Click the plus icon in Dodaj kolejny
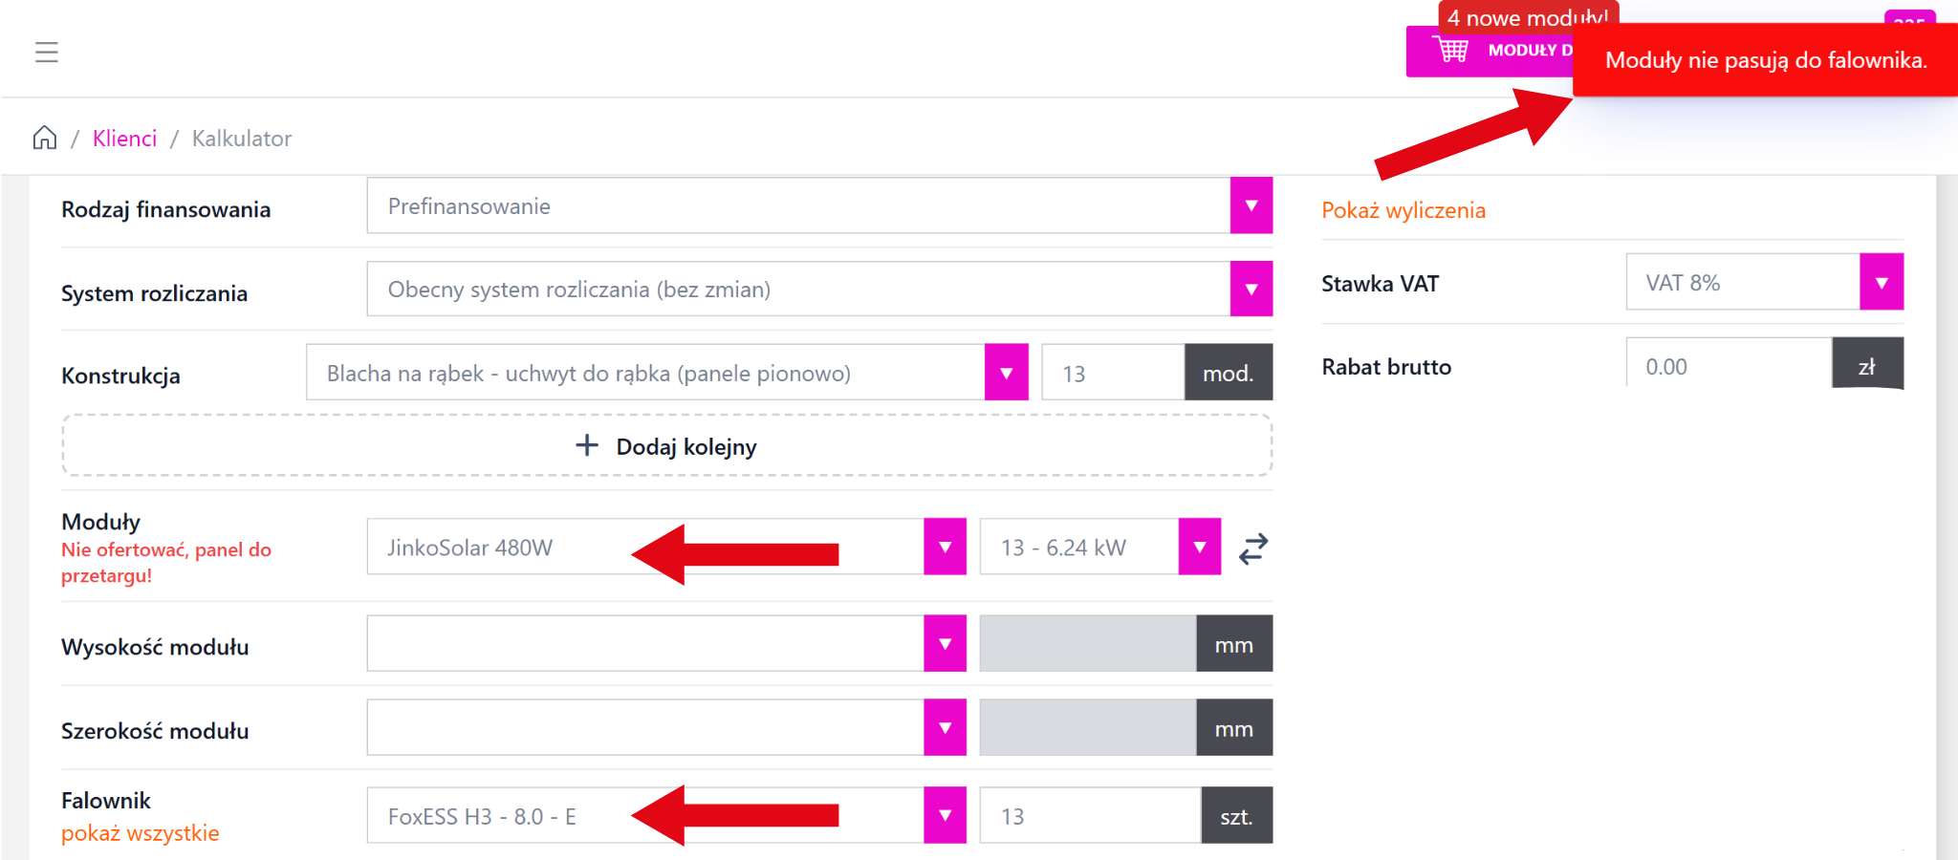This screenshot has width=1958, height=860. [587, 445]
